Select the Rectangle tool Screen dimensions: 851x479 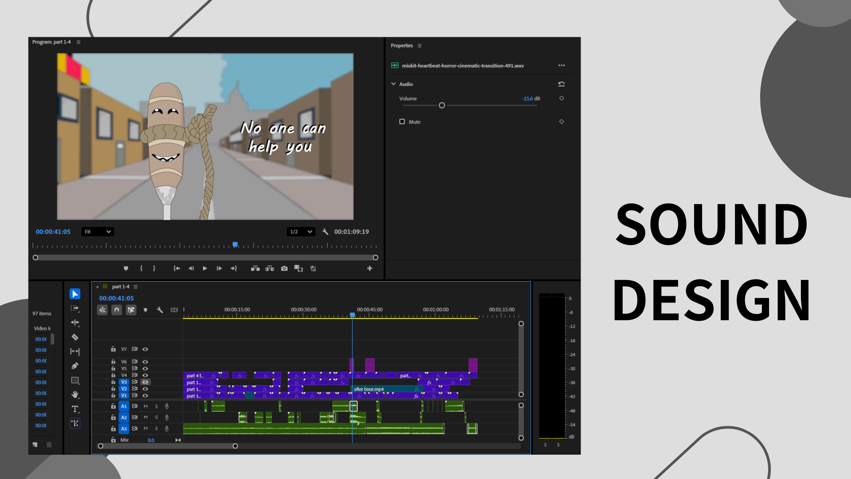[75, 381]
